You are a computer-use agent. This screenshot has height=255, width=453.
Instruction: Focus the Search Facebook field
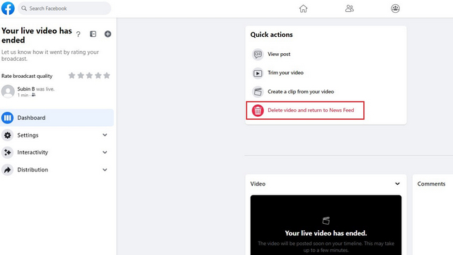[x=64, y=8]
